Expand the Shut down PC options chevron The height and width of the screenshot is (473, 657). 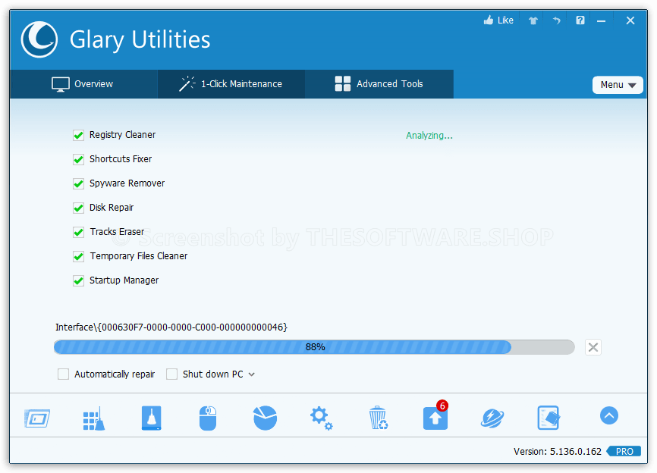pos(251,374)
